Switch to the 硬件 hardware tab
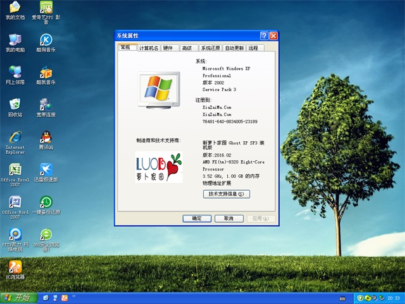 [168, 48]
